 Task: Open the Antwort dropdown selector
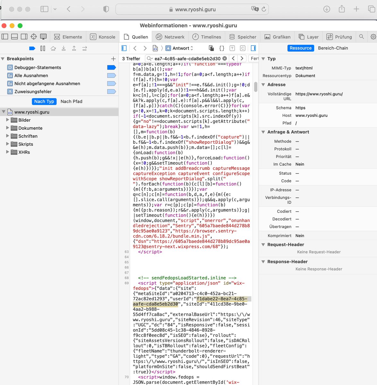coord(179,48)
